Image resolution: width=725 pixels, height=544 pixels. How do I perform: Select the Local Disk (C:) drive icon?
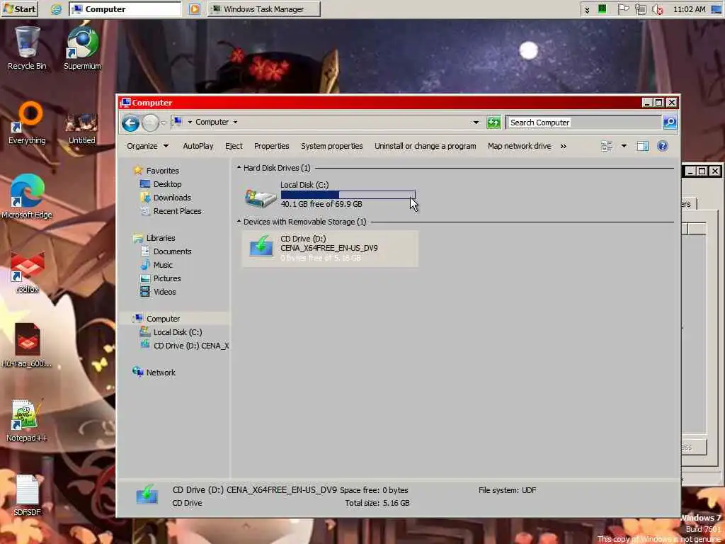(x=261, y=198)
